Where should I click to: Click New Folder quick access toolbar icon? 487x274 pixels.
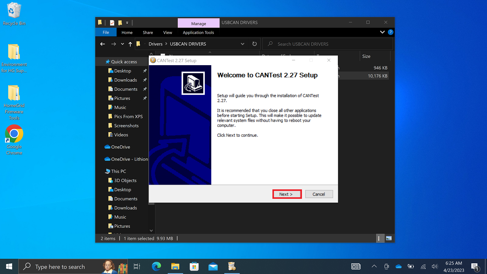(120, 23)
